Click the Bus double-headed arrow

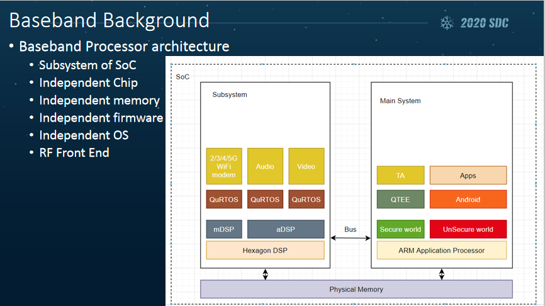point(351,239)
